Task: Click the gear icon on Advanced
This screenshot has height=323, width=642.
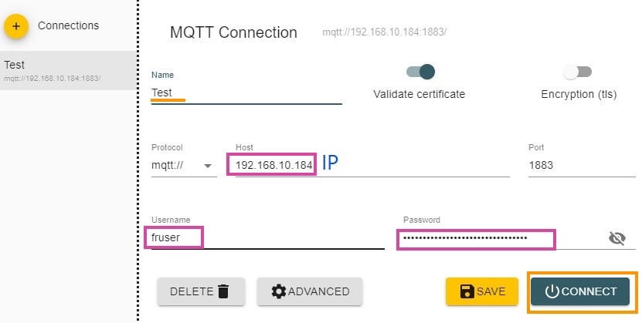Action: pyautogui.click(x=279, y=291)
